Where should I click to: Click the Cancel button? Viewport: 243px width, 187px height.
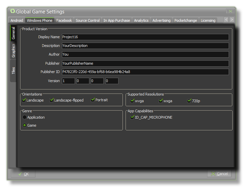click(x=219, y=174)
